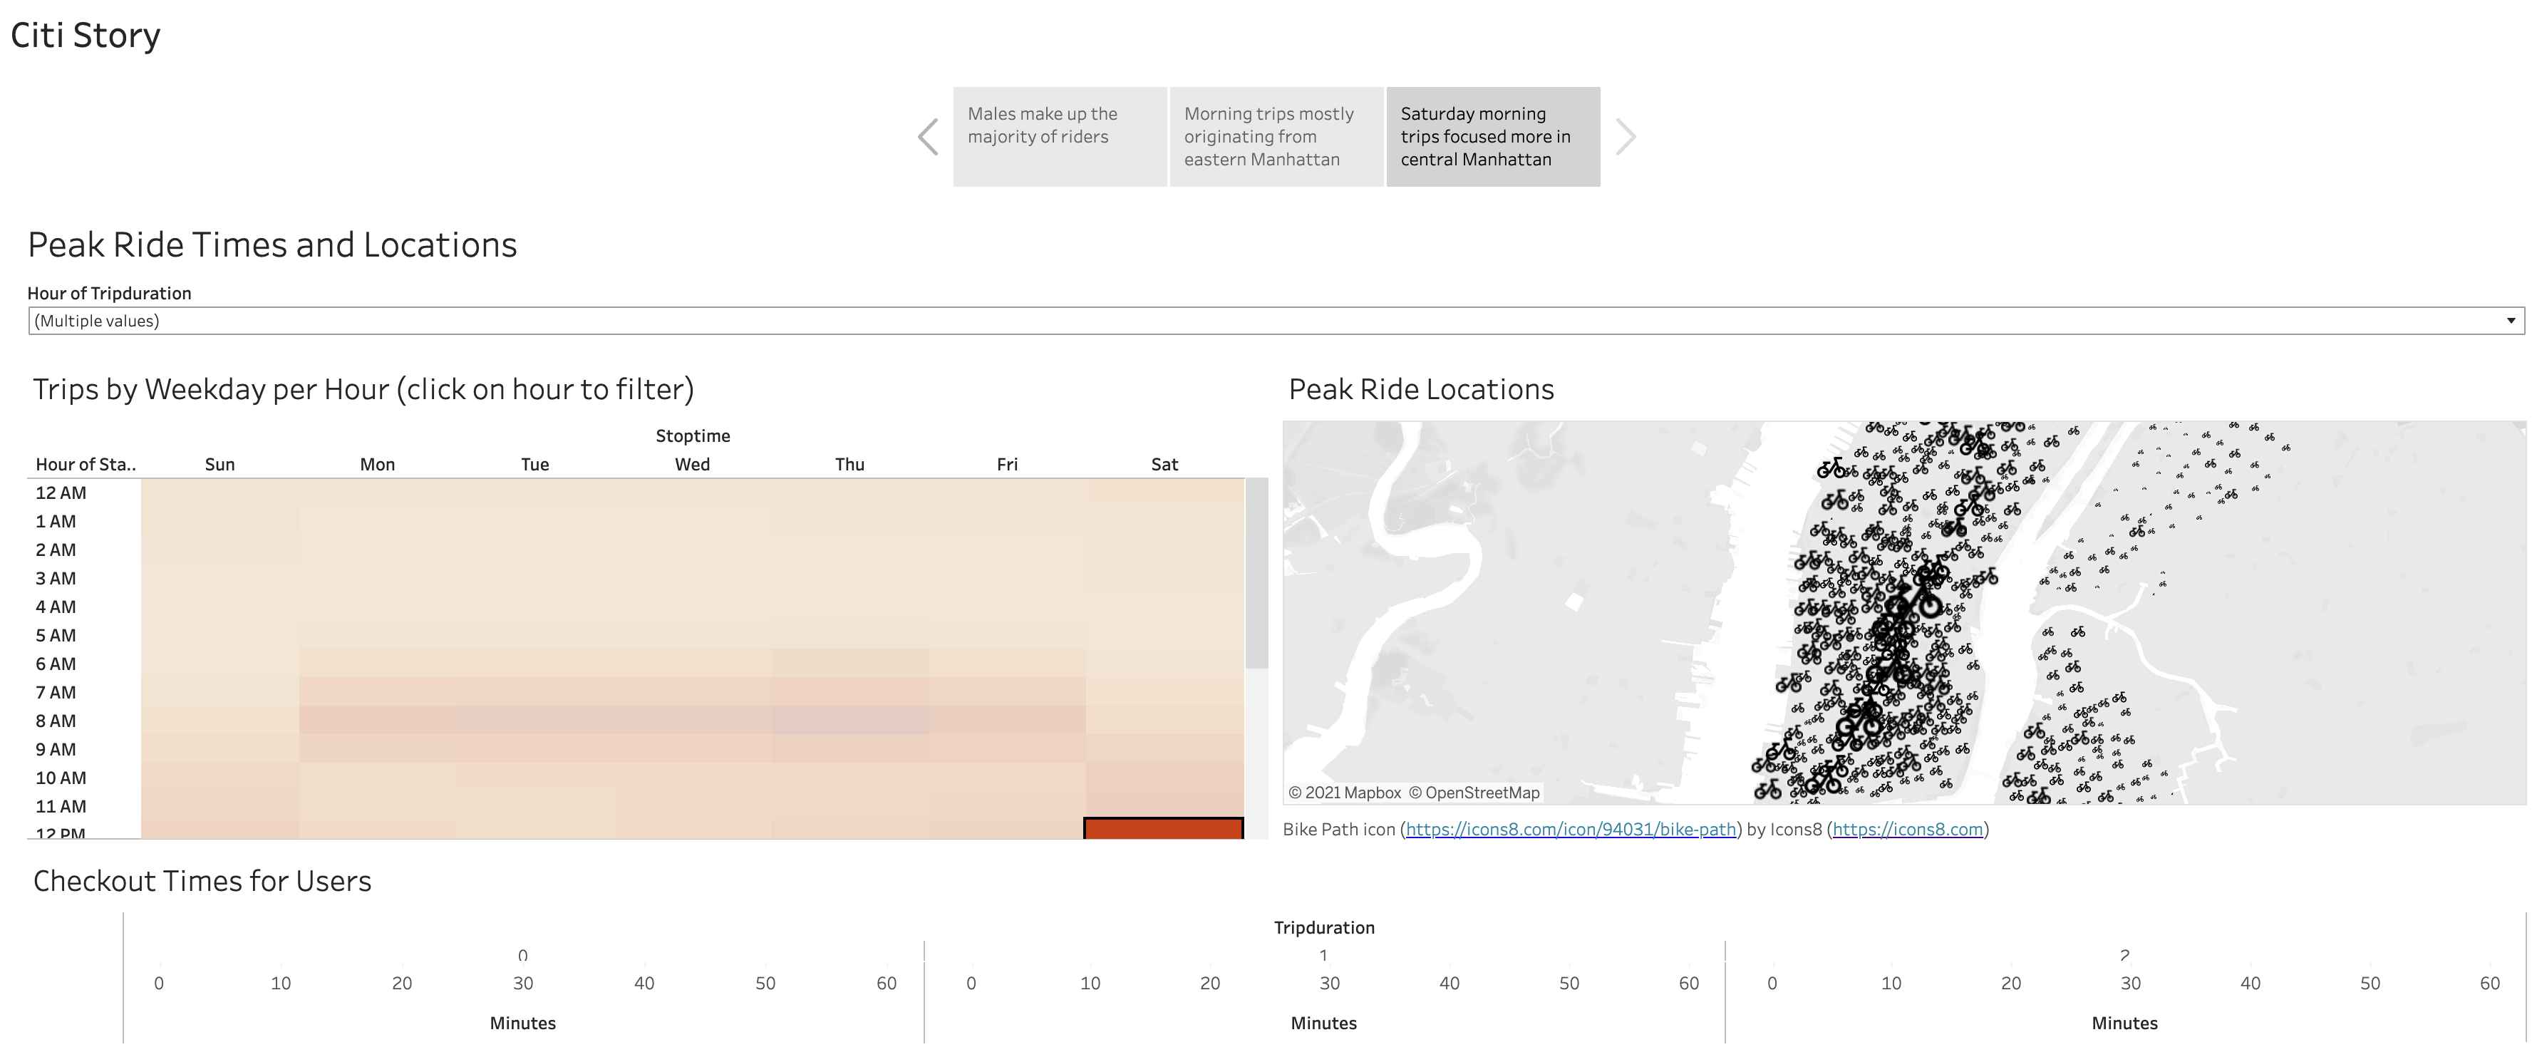This screenshot has height=1062, width=2537.
Task: Click highlighted Saturday 12 PM heatmap cell
Action: pos(1163,828)
